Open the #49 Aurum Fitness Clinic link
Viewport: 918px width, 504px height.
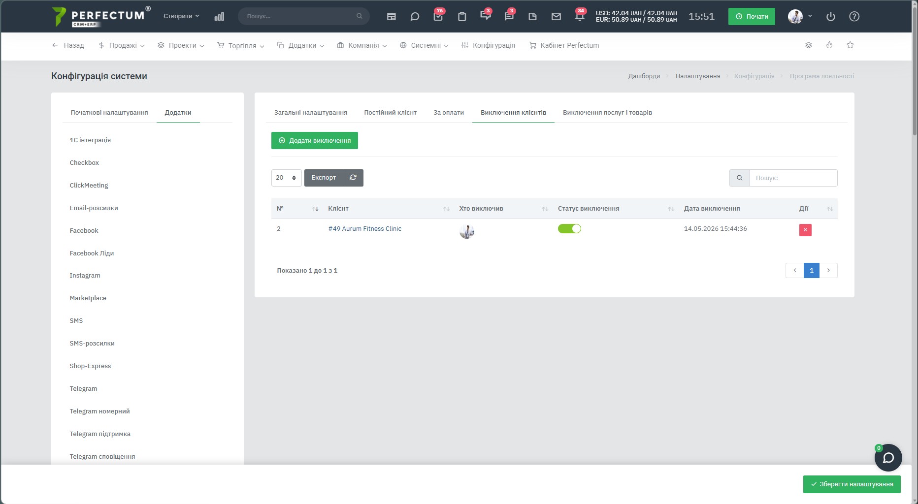pyautogui.click(x=365, y=229)
